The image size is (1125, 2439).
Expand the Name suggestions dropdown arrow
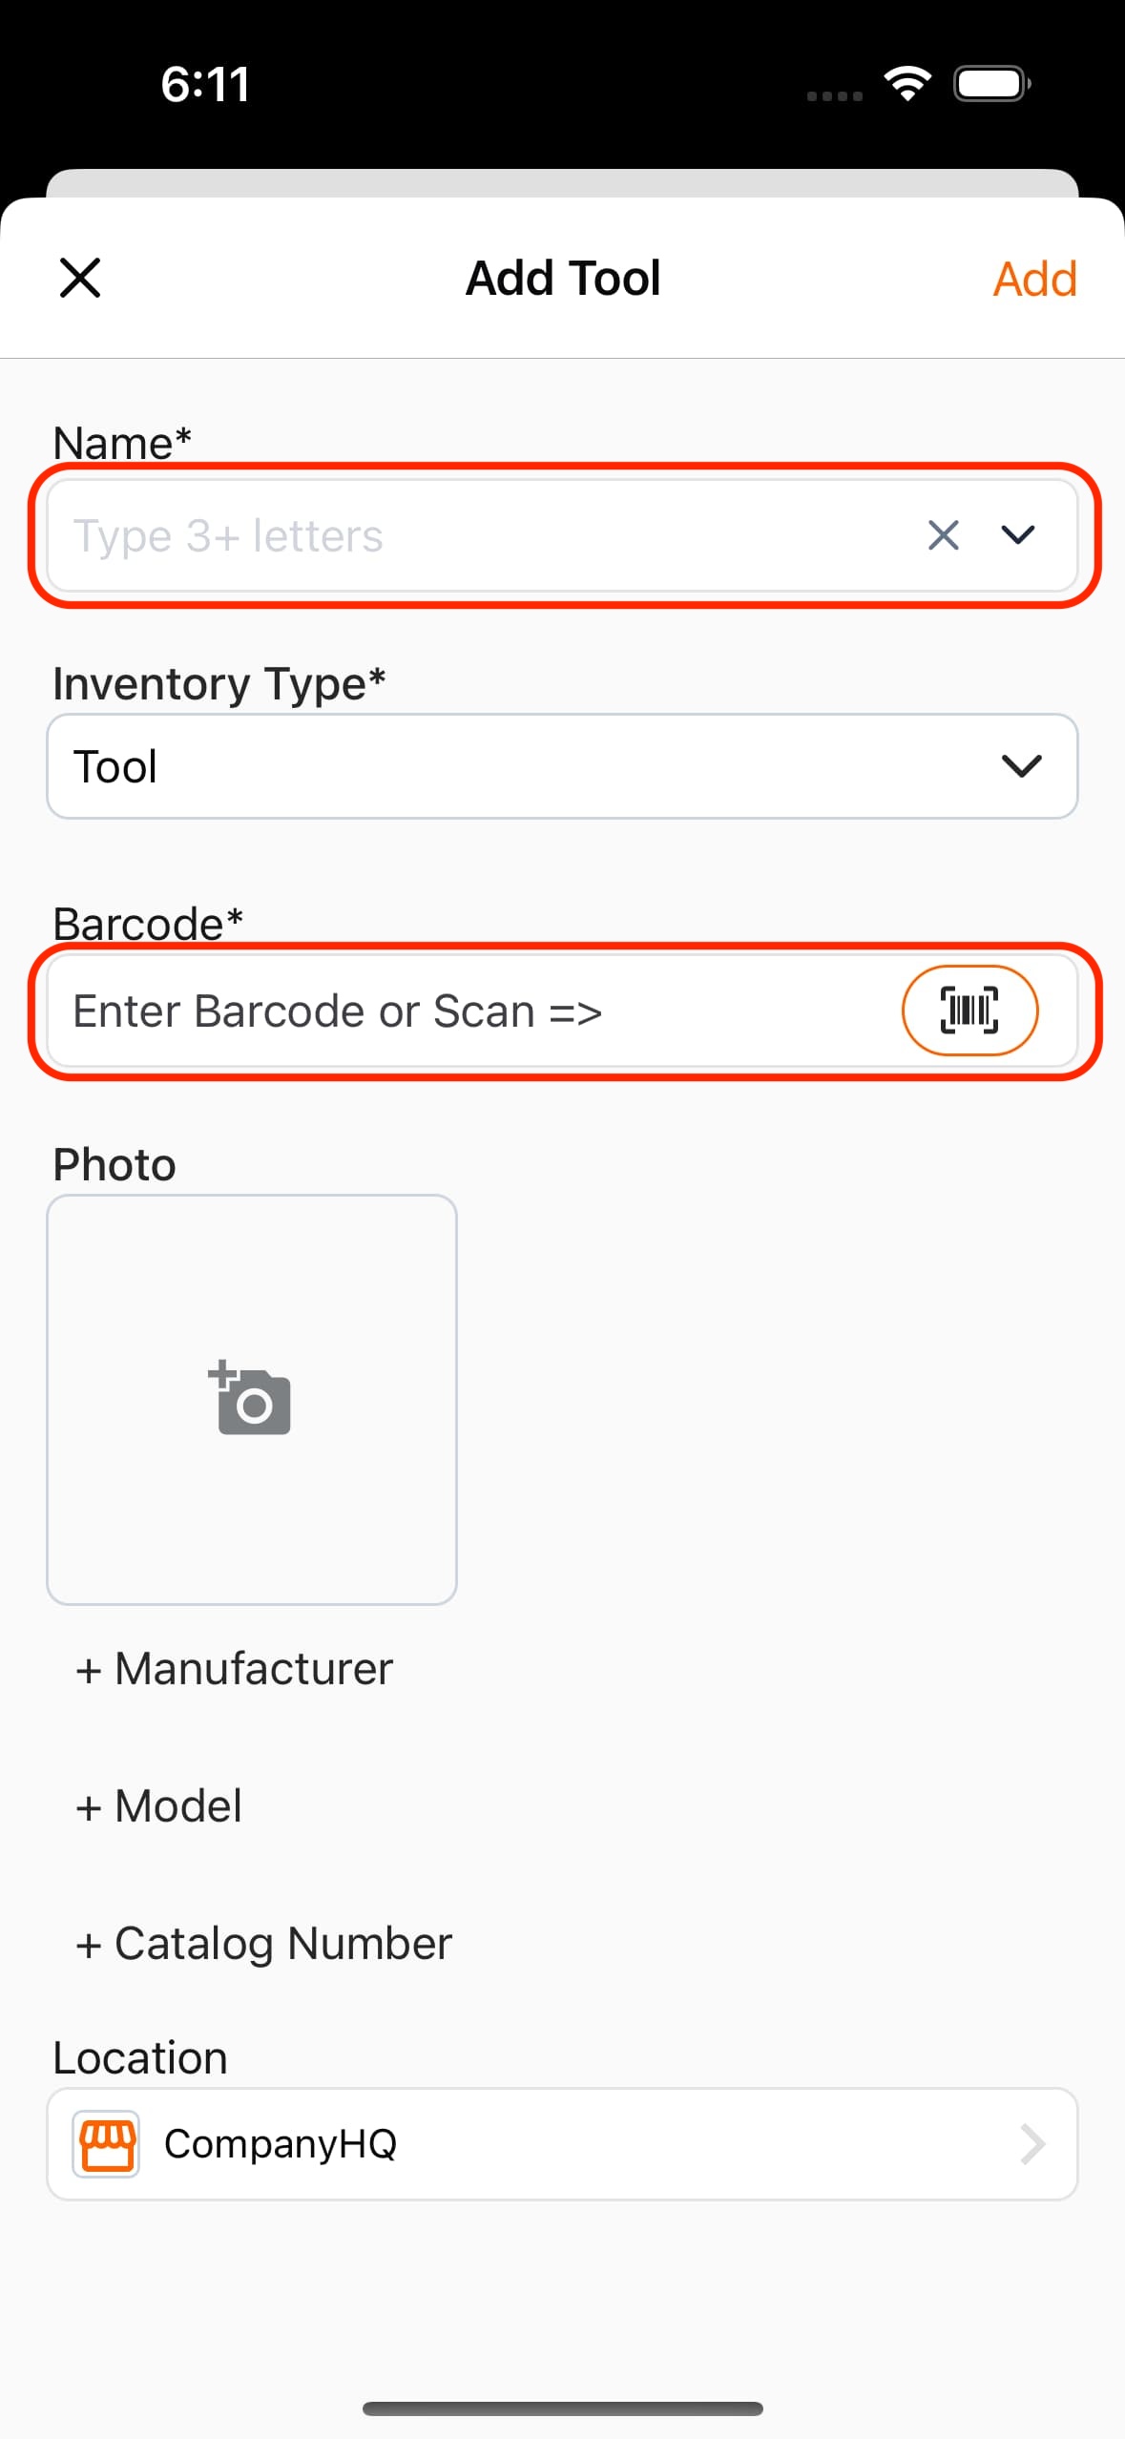(1017, 535)
